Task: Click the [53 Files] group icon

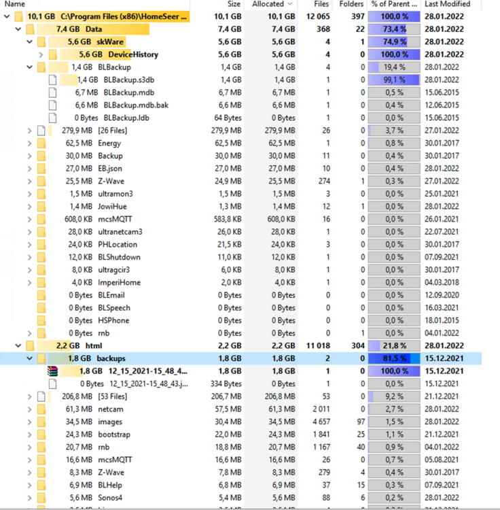Action: pos(41,396)
